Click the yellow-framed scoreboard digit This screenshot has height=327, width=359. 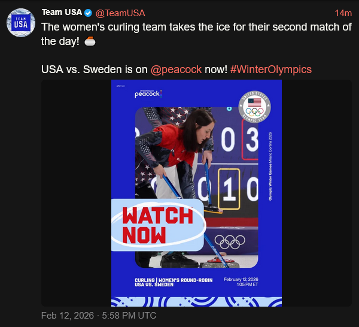(x=229, y=190)
